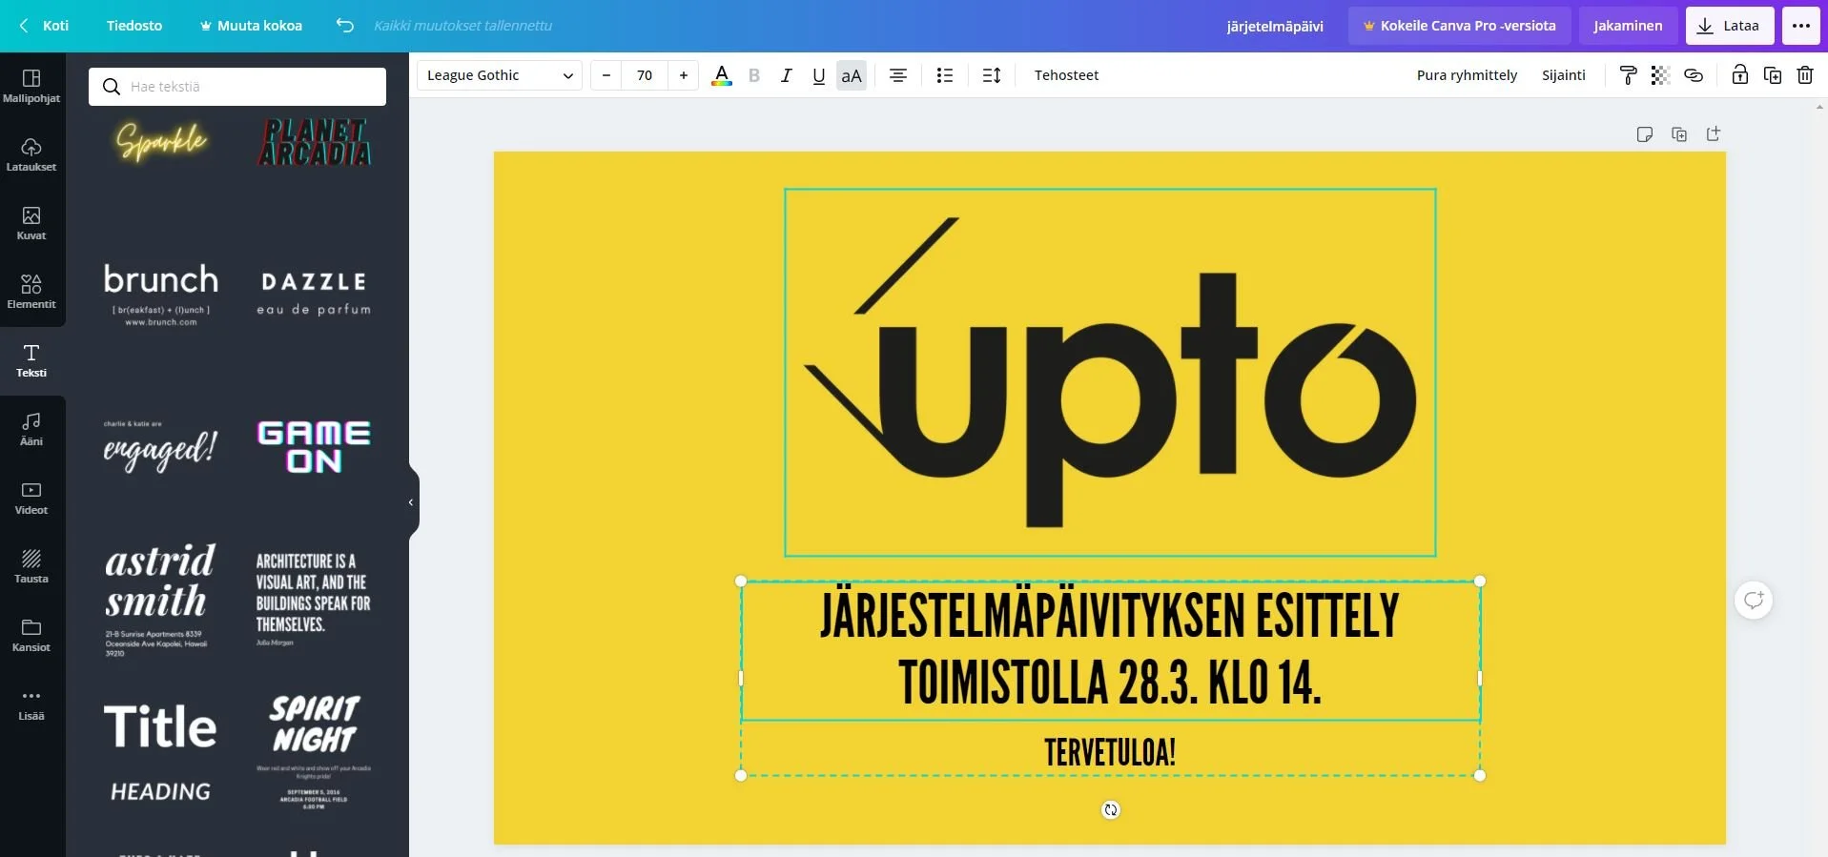1828x857 pixels.
Task: Open line spacing options
Action: pyautogui.click(x=992, y=75)
